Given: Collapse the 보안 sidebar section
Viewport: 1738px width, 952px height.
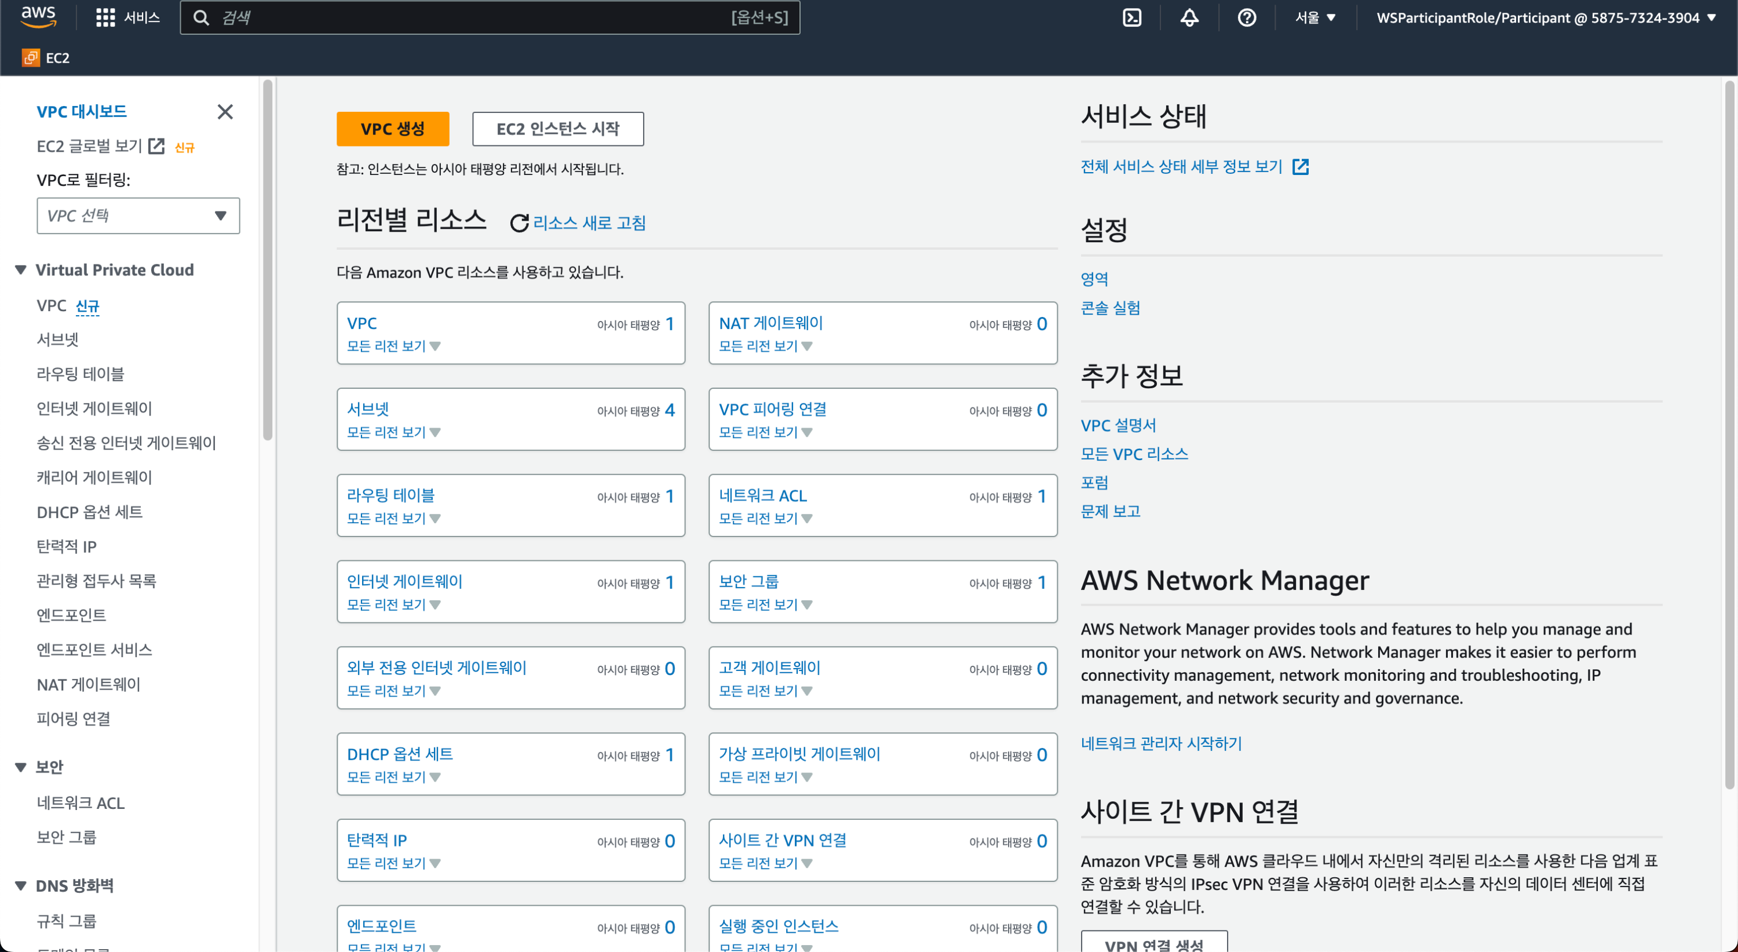Looking at the screenshot, I should (21, 767).
